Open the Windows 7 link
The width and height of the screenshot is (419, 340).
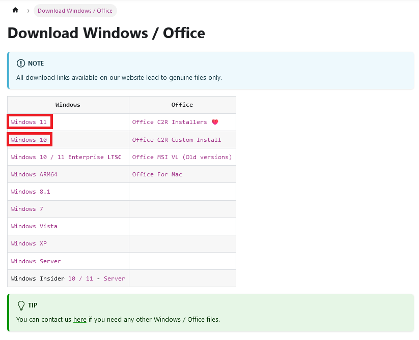pyautogui.click(x=27, y=209)
